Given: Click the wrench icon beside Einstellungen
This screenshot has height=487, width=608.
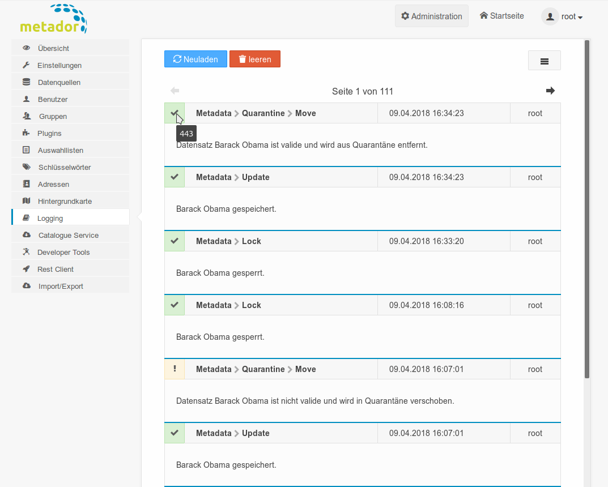Looking at the screenshot, I should 26,65.
